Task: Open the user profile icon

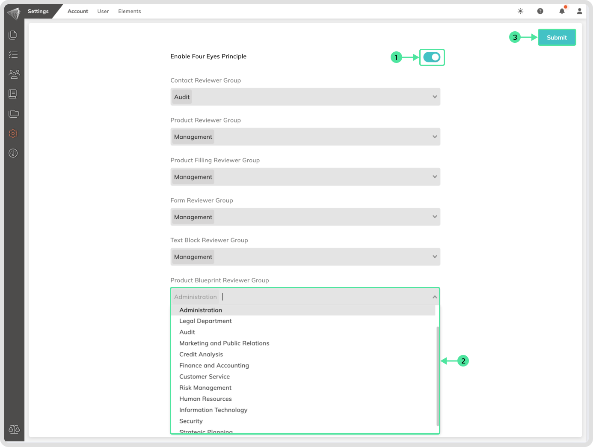Action: [579, 11]
